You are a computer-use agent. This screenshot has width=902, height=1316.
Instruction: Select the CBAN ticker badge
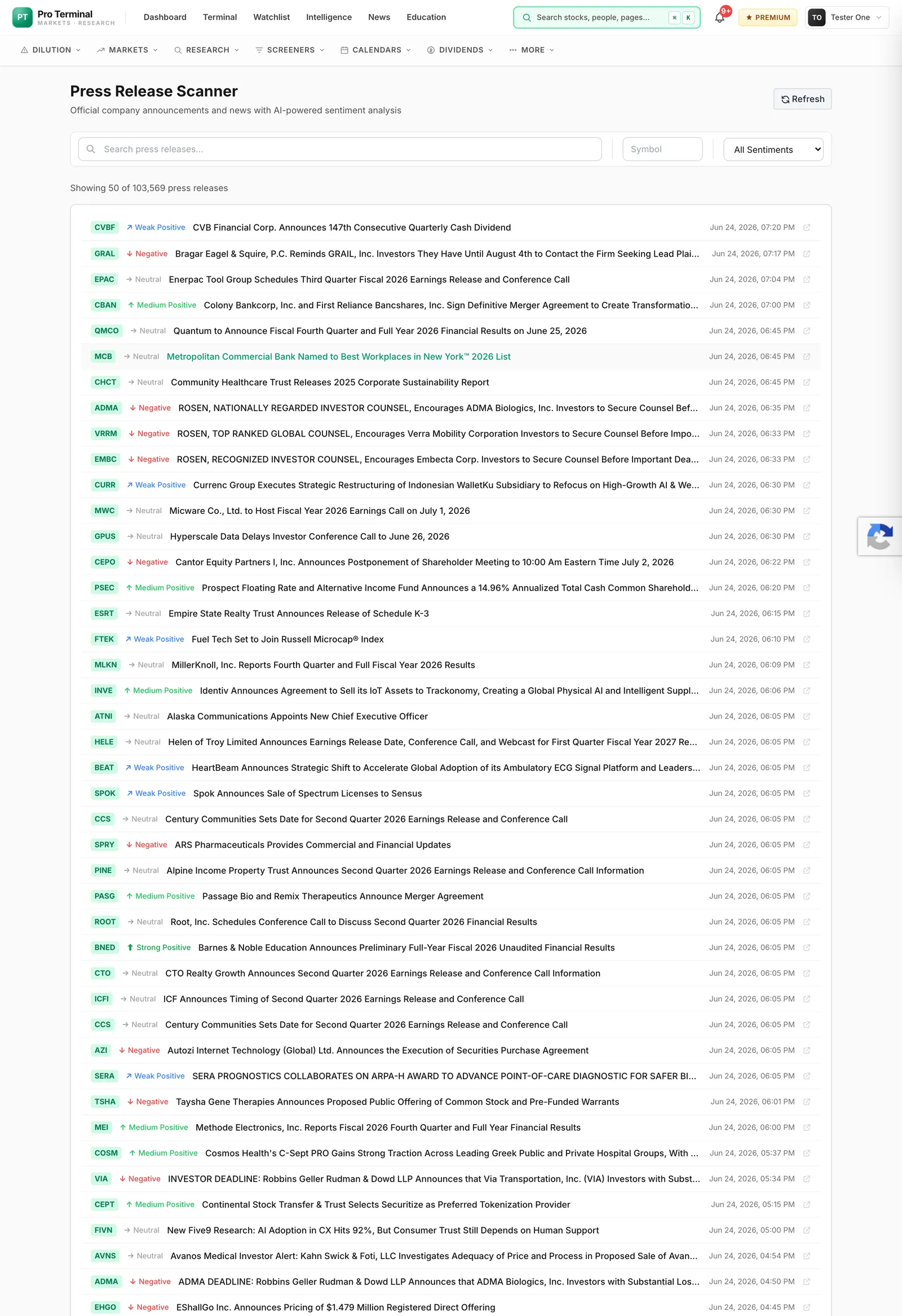click(105, 305)
